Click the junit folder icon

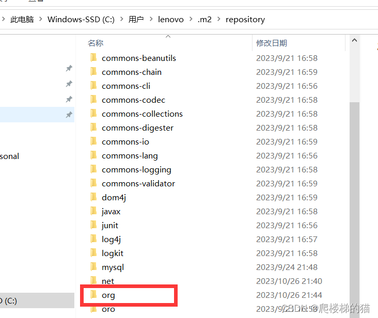[93, 226]
